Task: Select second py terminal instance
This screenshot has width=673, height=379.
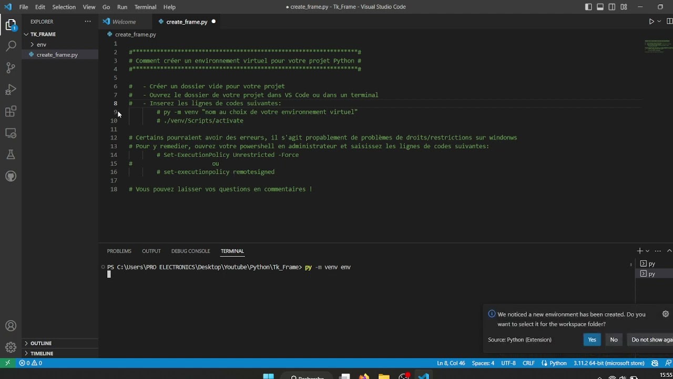Action: coord(654,274)
